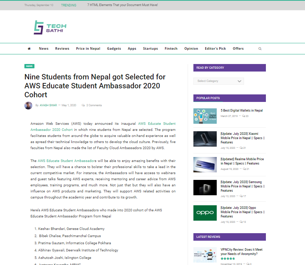Click Digital Wallets post thumbnail
Screen dimensions: 305x265
[x=205, y=116]
